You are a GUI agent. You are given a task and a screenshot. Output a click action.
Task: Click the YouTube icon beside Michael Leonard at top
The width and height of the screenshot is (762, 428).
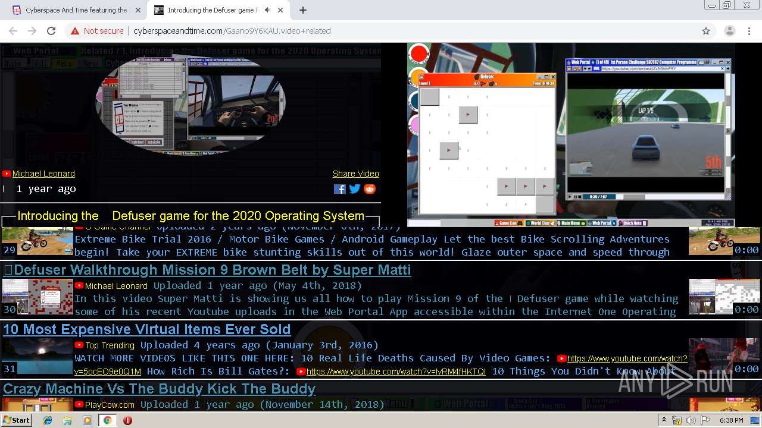coord(7,174)
